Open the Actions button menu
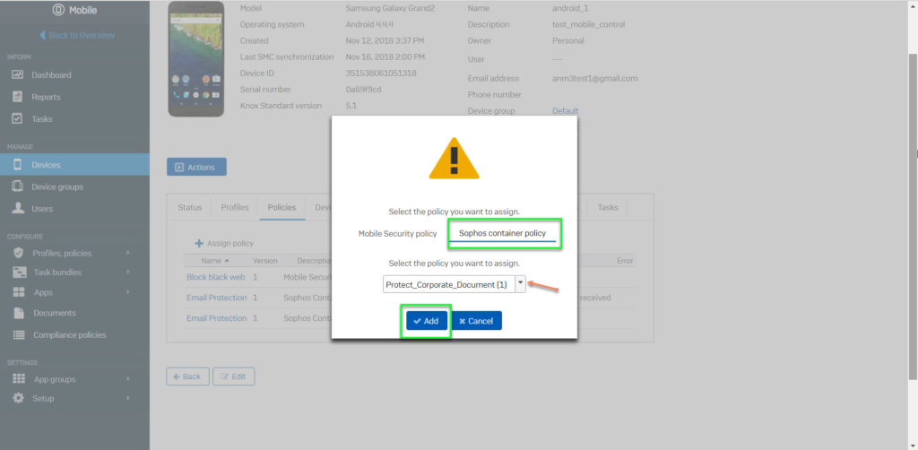The image size is (918, 450). (x=196, y=167)
